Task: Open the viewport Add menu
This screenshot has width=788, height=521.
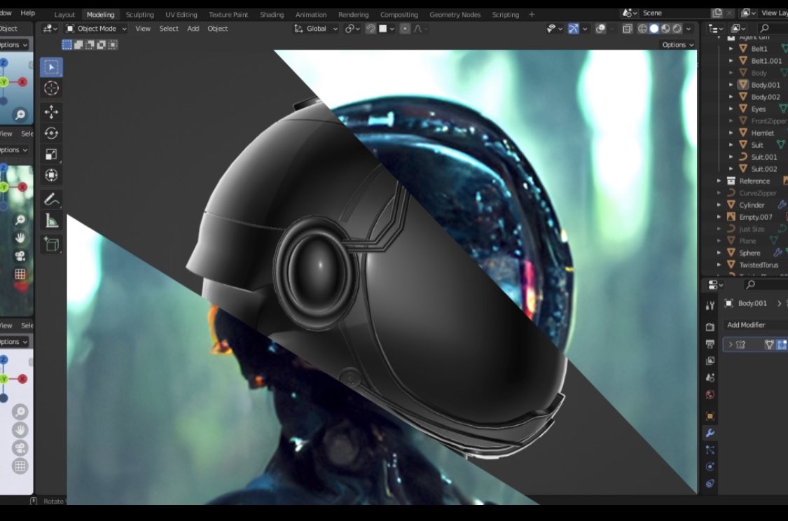Action: [x=193, y=29]
